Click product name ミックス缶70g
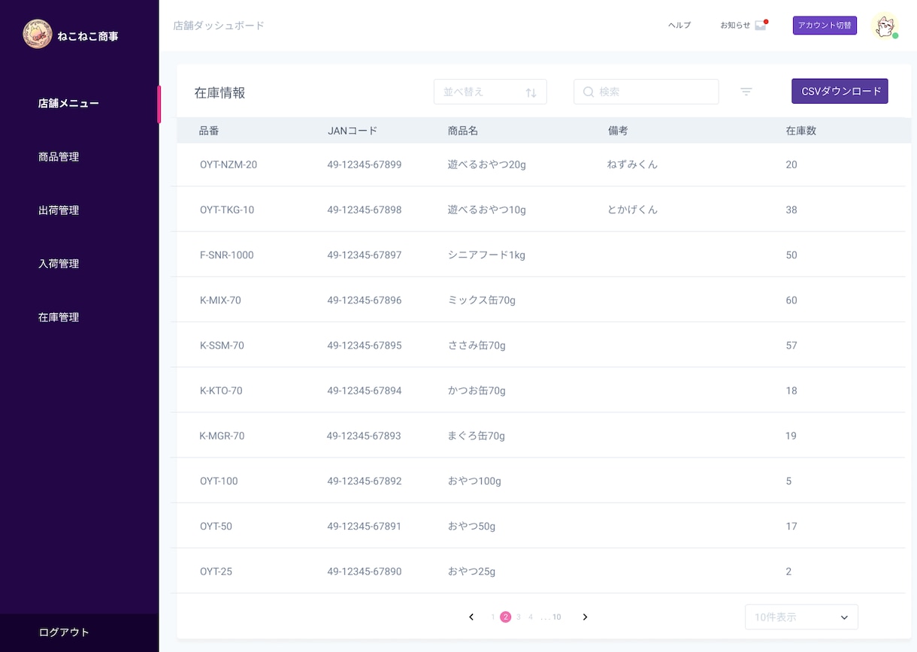The height and width of the screenshot is (652, 917). pyautogui.click(x=482, y=300)
